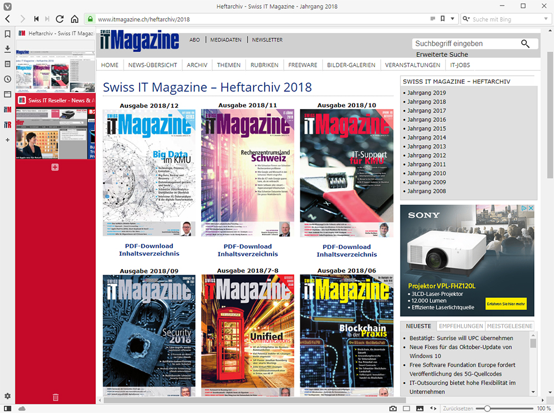Open the RUBRIKEN menu
554x413 pixels.
coord(264,65)
